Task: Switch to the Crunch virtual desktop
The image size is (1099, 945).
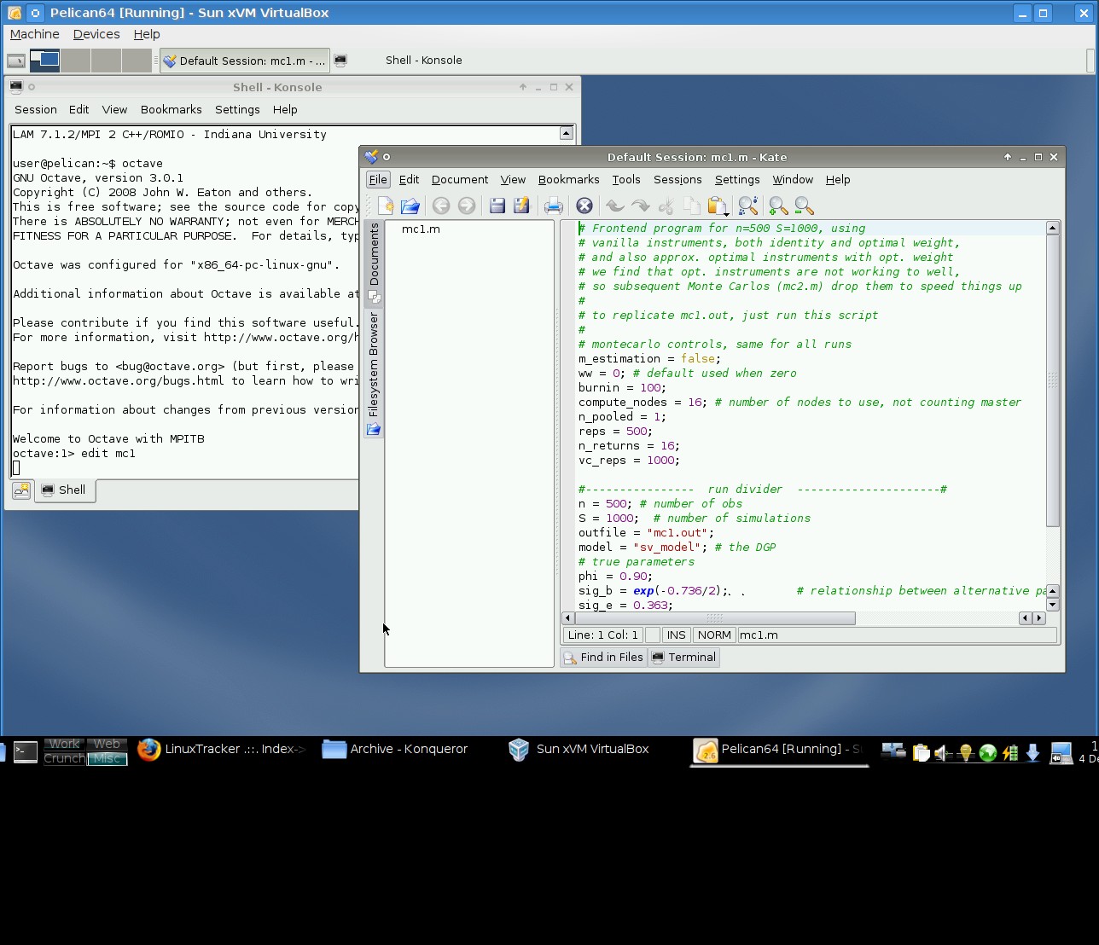Action: tap(64, 758)
